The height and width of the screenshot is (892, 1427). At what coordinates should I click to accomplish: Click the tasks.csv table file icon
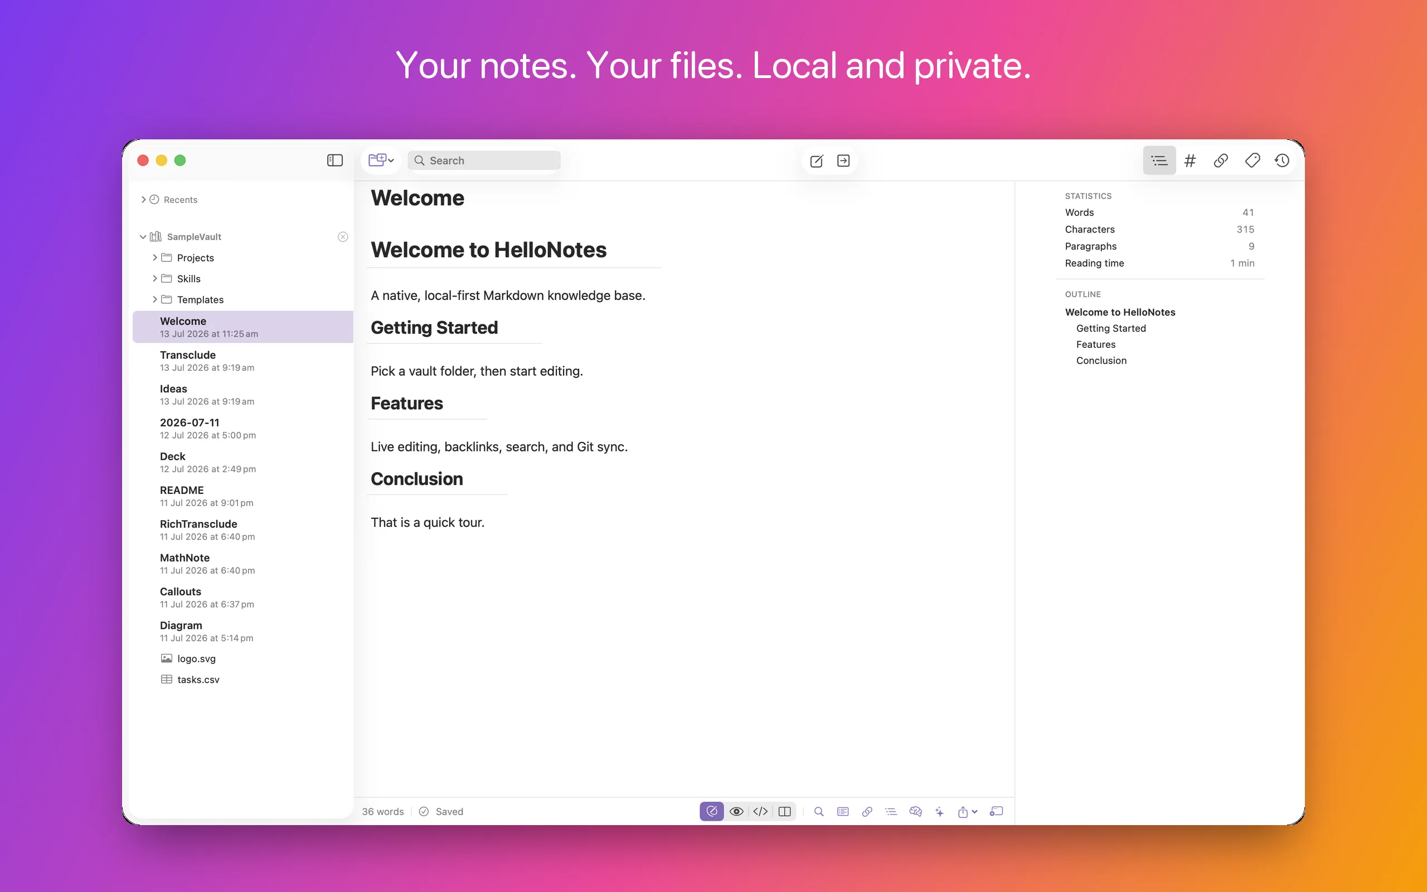pyautogui.click(x=167, y=680)
